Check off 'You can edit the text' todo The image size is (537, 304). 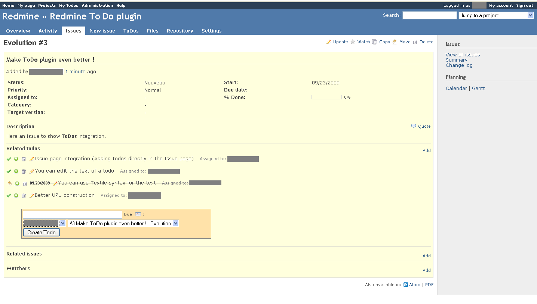(x=9, y=171)
